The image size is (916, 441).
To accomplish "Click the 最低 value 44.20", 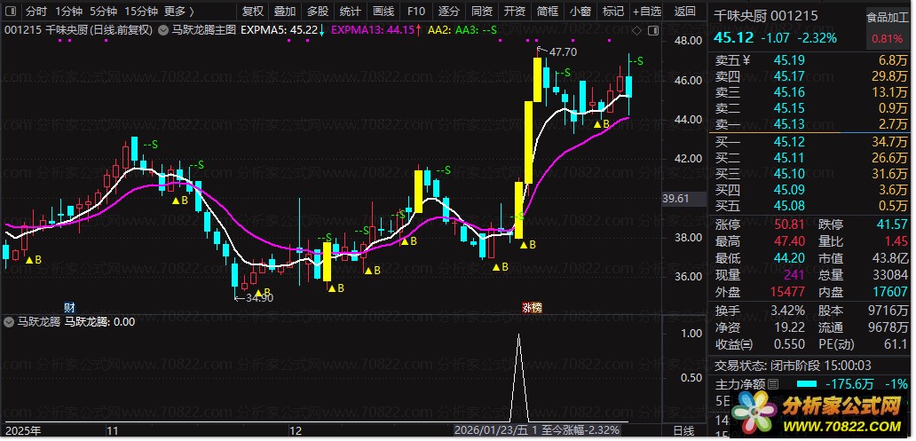I will [789, 258].
